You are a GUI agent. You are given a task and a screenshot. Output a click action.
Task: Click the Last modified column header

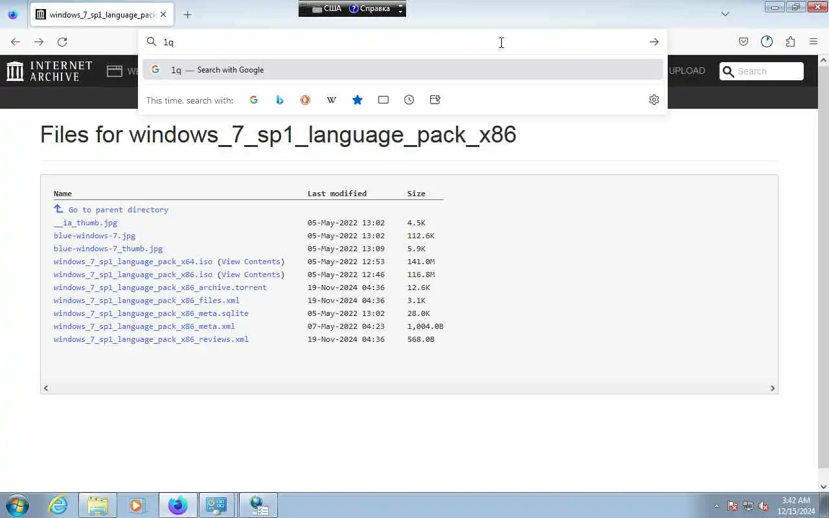coord(337,194)
